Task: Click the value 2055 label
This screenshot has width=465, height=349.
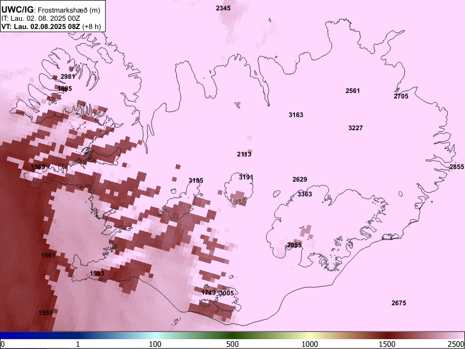Action: tap(294, 245)
